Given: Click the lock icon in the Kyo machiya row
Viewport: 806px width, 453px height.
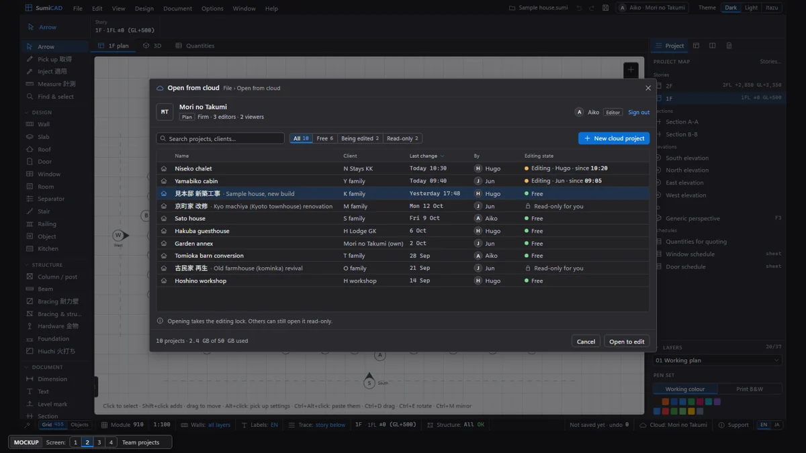Looking at the screenshot, I should tap(528, 206).
